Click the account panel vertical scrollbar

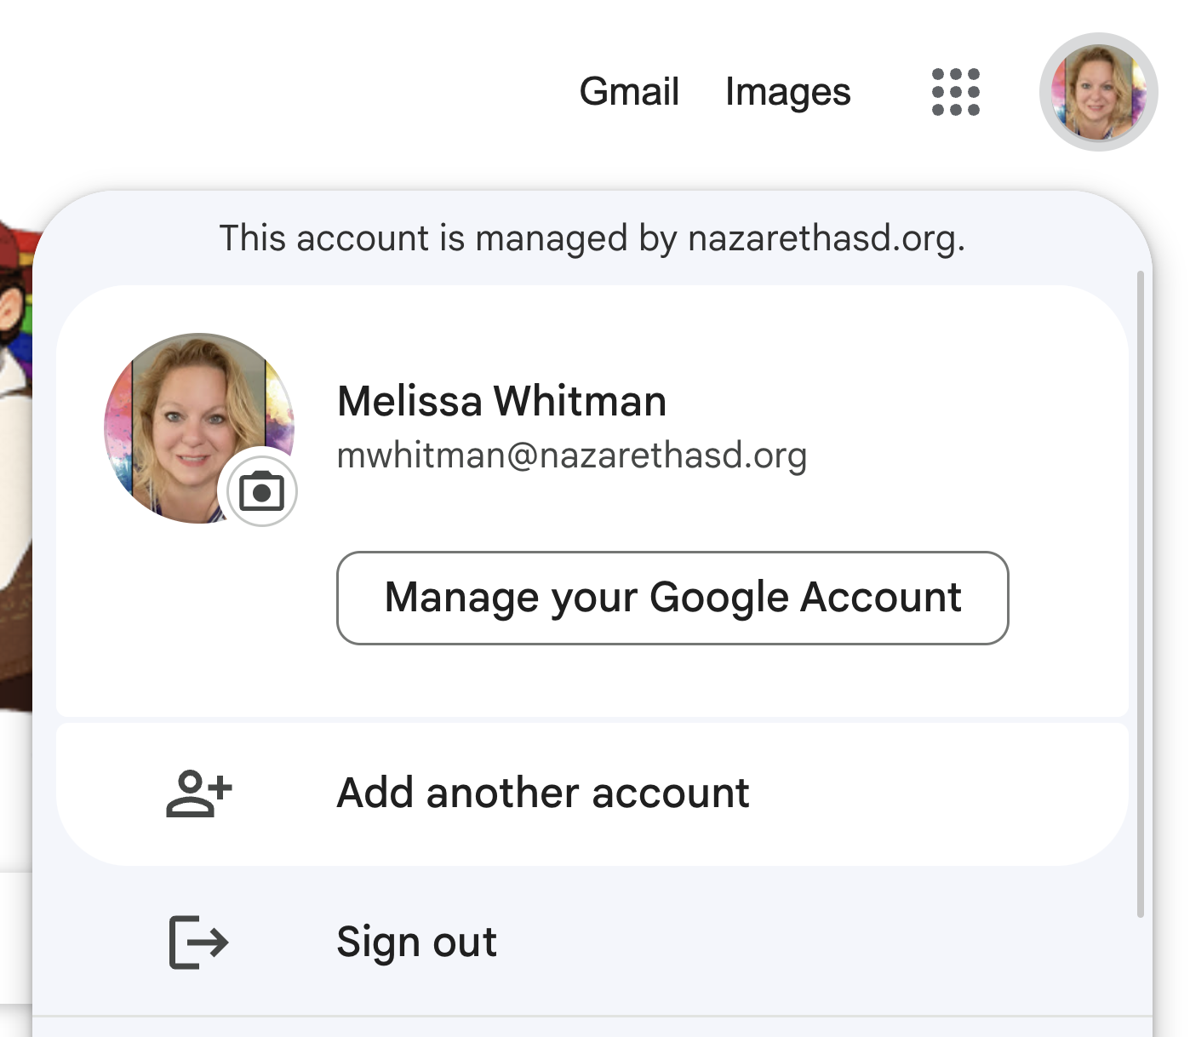pos(1141,593)
